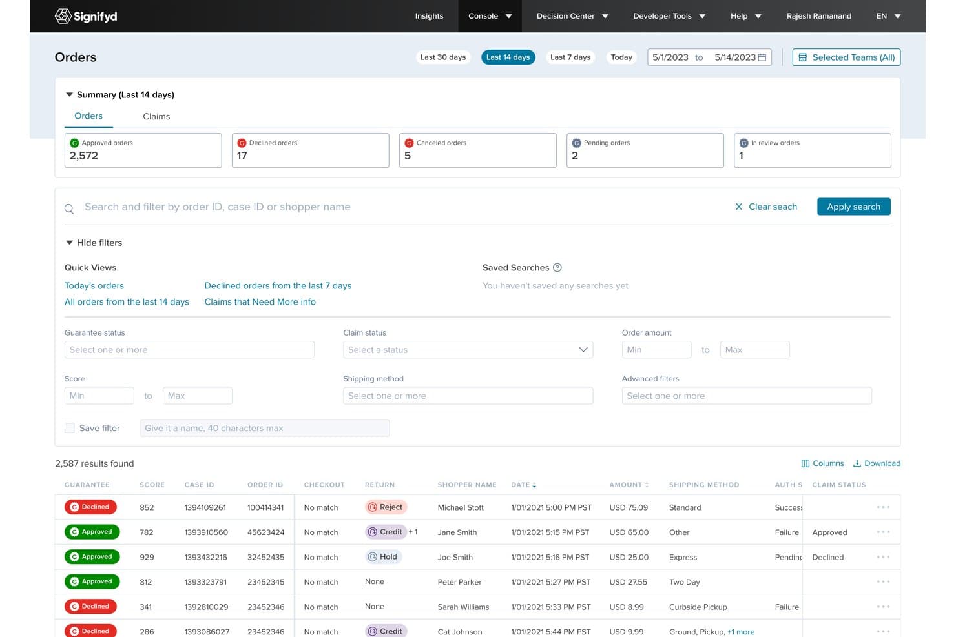Open row menu for Joe Smith
The width and height of the screenshot is (956, 637).
pos(883,557)
